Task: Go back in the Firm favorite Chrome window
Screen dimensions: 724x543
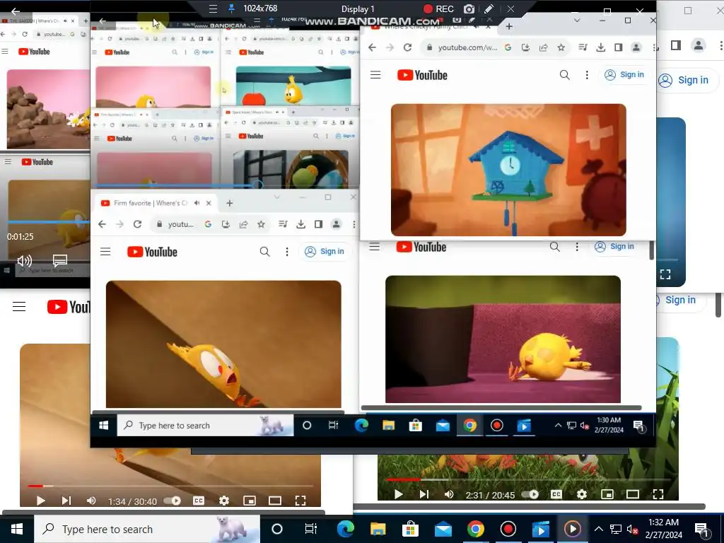Action: point(102,224)
